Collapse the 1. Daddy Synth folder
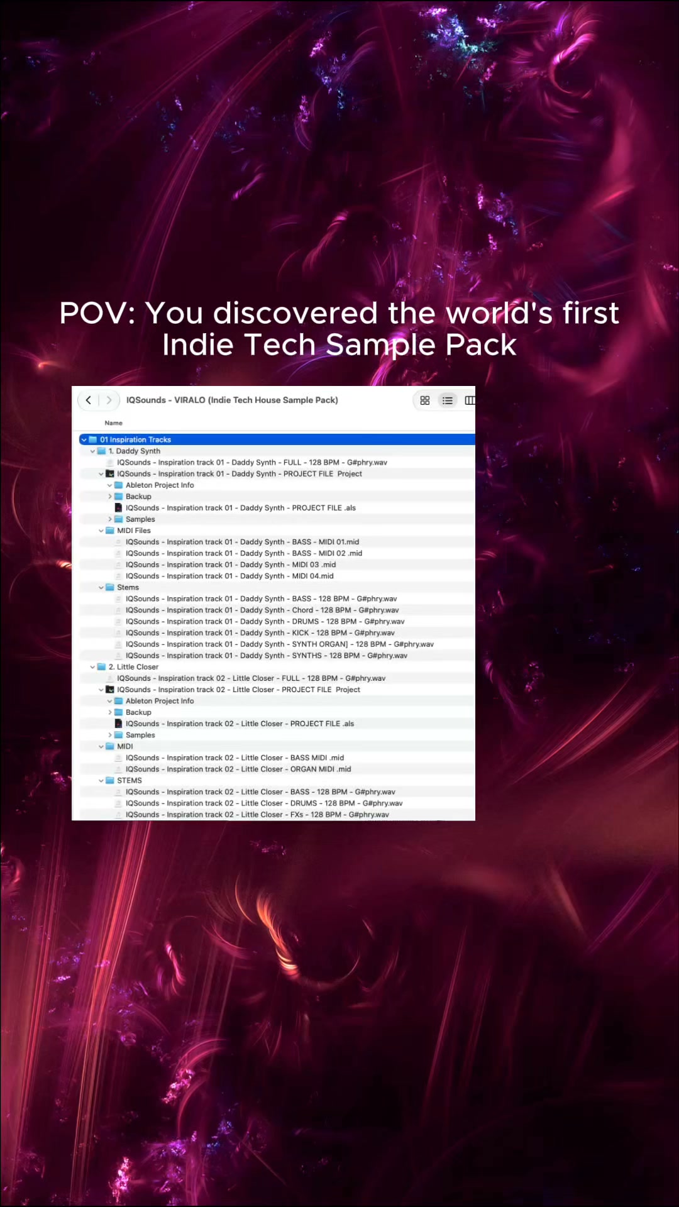679x1207 pixels. coord(92,451)
